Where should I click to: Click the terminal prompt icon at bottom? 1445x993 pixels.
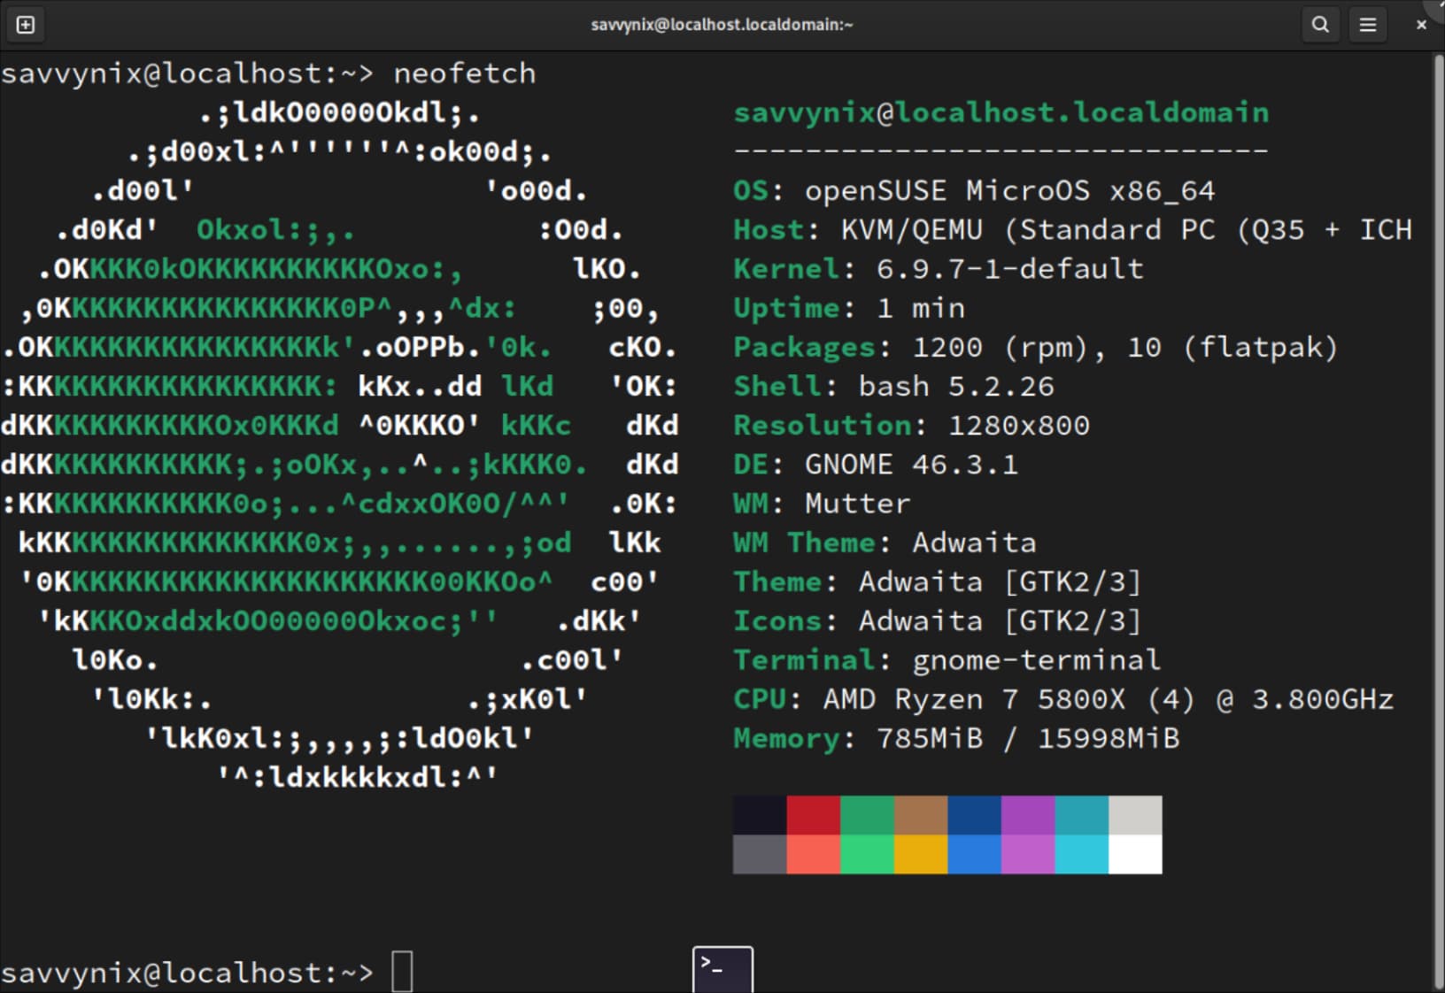coord(722,969)
